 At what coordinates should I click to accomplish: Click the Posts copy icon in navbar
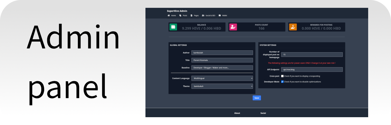pyautogui.click(x=180, y=15)
